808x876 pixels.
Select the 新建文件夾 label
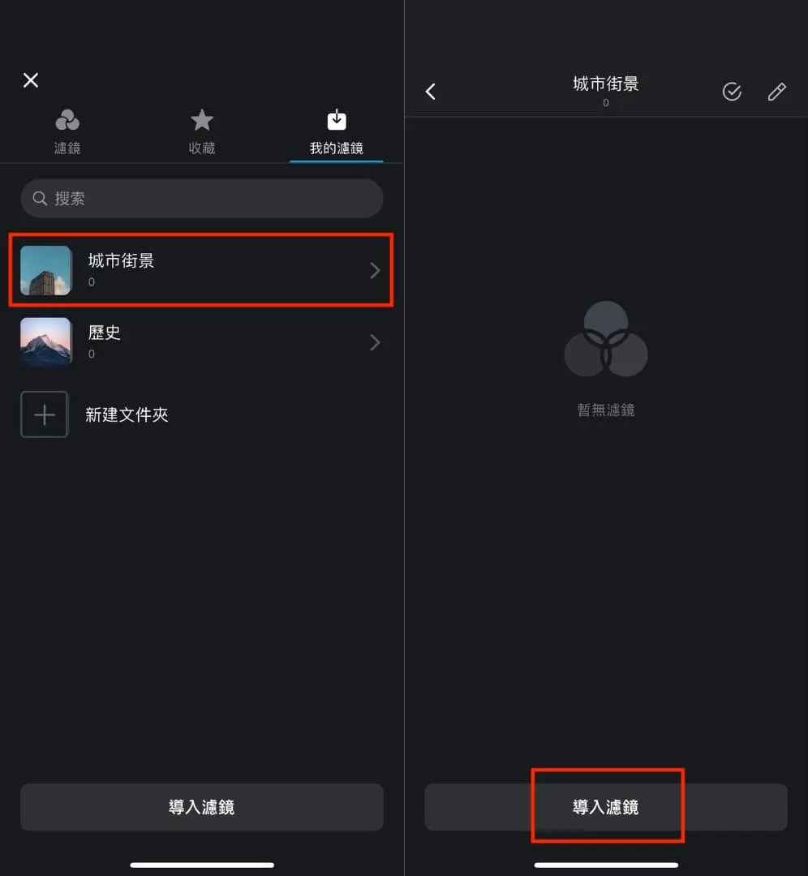[127, 414]
